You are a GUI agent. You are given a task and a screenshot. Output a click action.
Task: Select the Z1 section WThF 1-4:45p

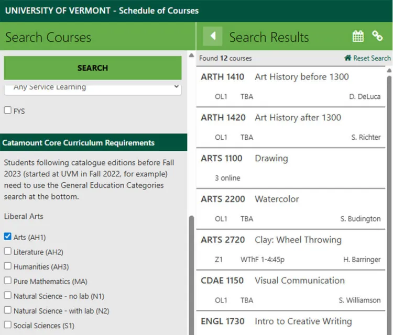(x=291, y=260)
